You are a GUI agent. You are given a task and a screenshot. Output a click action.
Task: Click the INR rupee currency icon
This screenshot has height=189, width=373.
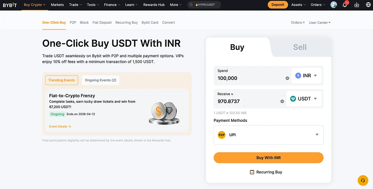tap(298, 75)
